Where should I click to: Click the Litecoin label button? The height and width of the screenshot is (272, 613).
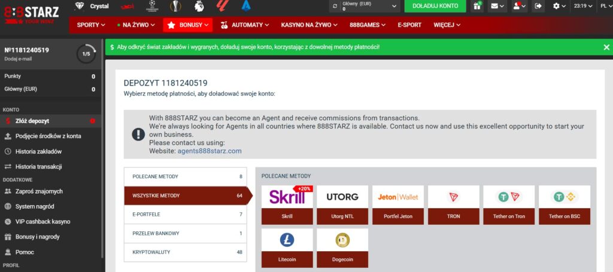pyautogui.click(x=287, y=259)
